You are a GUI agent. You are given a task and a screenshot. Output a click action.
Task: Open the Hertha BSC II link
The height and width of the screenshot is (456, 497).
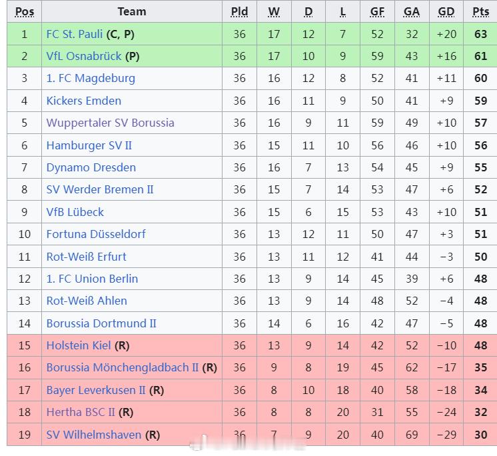click(x=81, y=412)
